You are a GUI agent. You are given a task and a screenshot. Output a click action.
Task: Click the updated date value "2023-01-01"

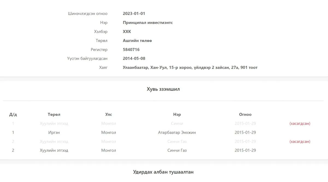click(x=134, y=14)
